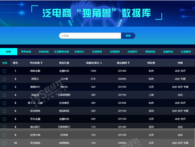Tick the checkbox for 阿里云 row
The image size is (195, 147).
tap(5, 79)
